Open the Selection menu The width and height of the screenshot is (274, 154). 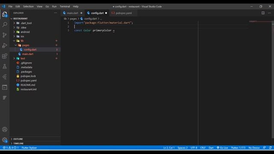pos(28,6)
